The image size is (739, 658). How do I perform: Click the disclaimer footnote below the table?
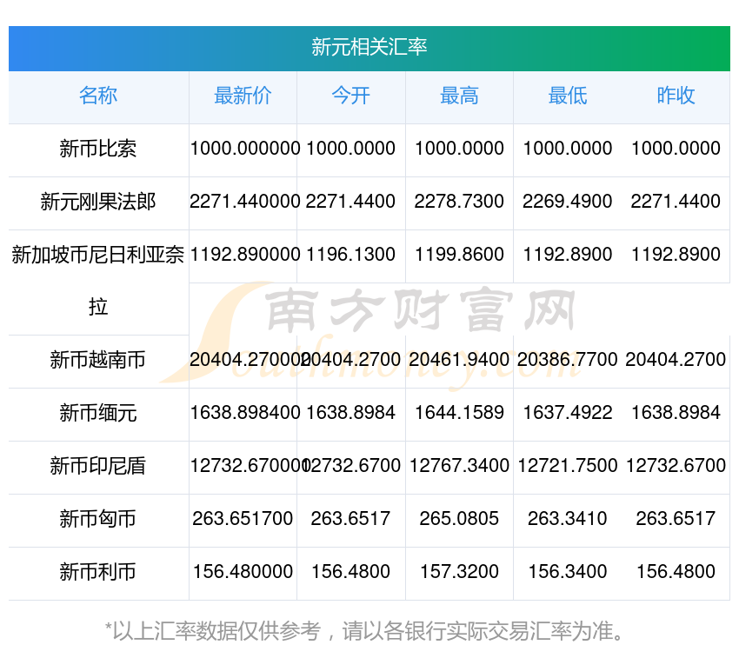click(x=363, y=631)
